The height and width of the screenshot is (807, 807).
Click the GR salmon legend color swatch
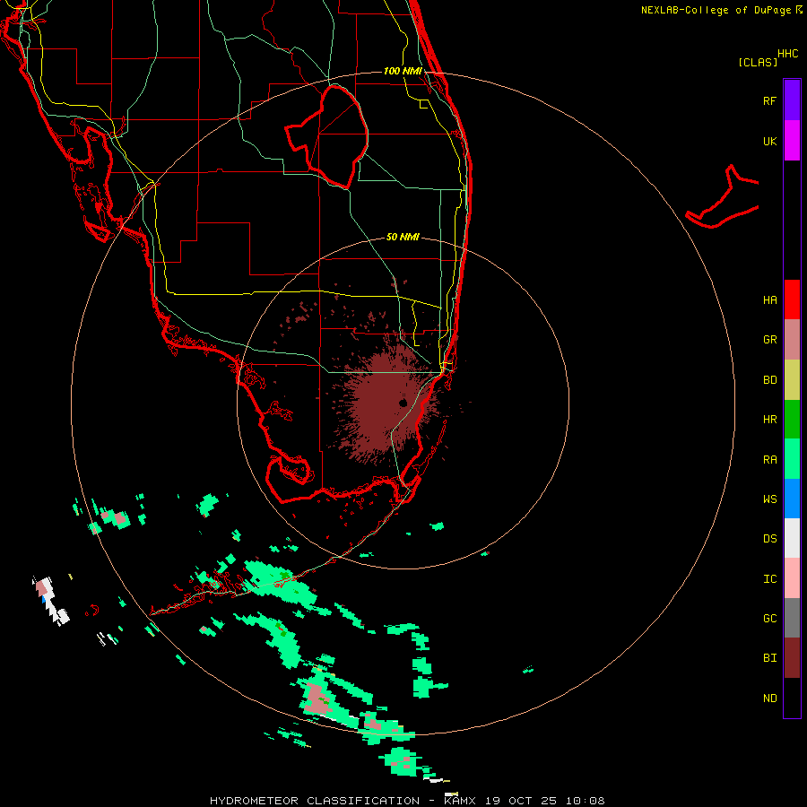click(792, 340)
